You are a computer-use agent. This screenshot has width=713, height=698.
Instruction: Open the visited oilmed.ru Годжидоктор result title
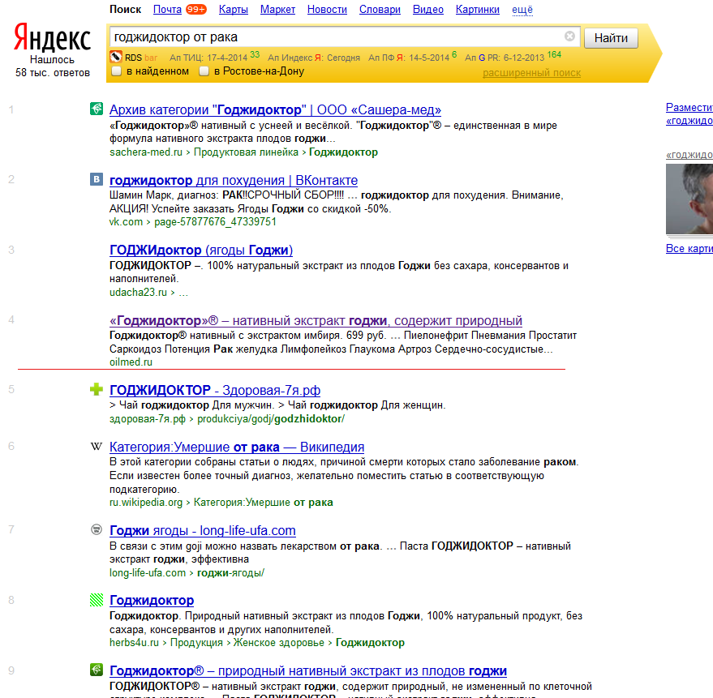coord(316,320)
